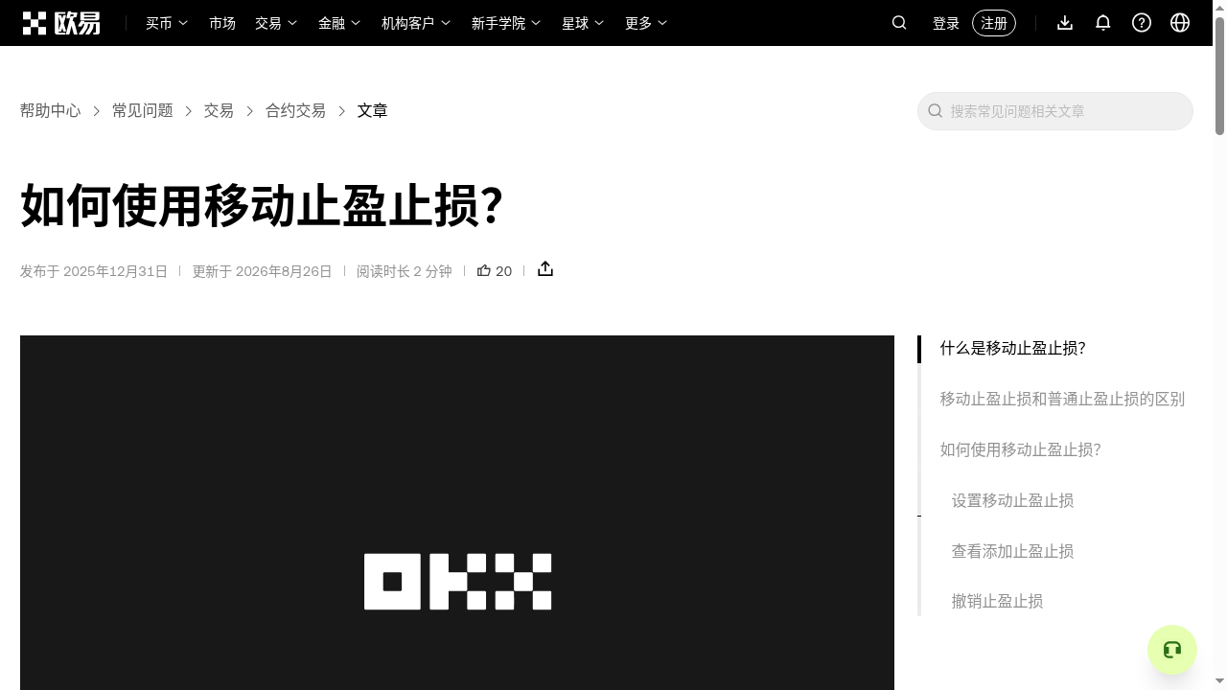The image size is (1227, 690).
Task: Open the customer support chat bubble
Action: 1172,650
